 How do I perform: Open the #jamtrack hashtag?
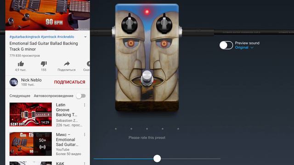click(x=49, y=37)
